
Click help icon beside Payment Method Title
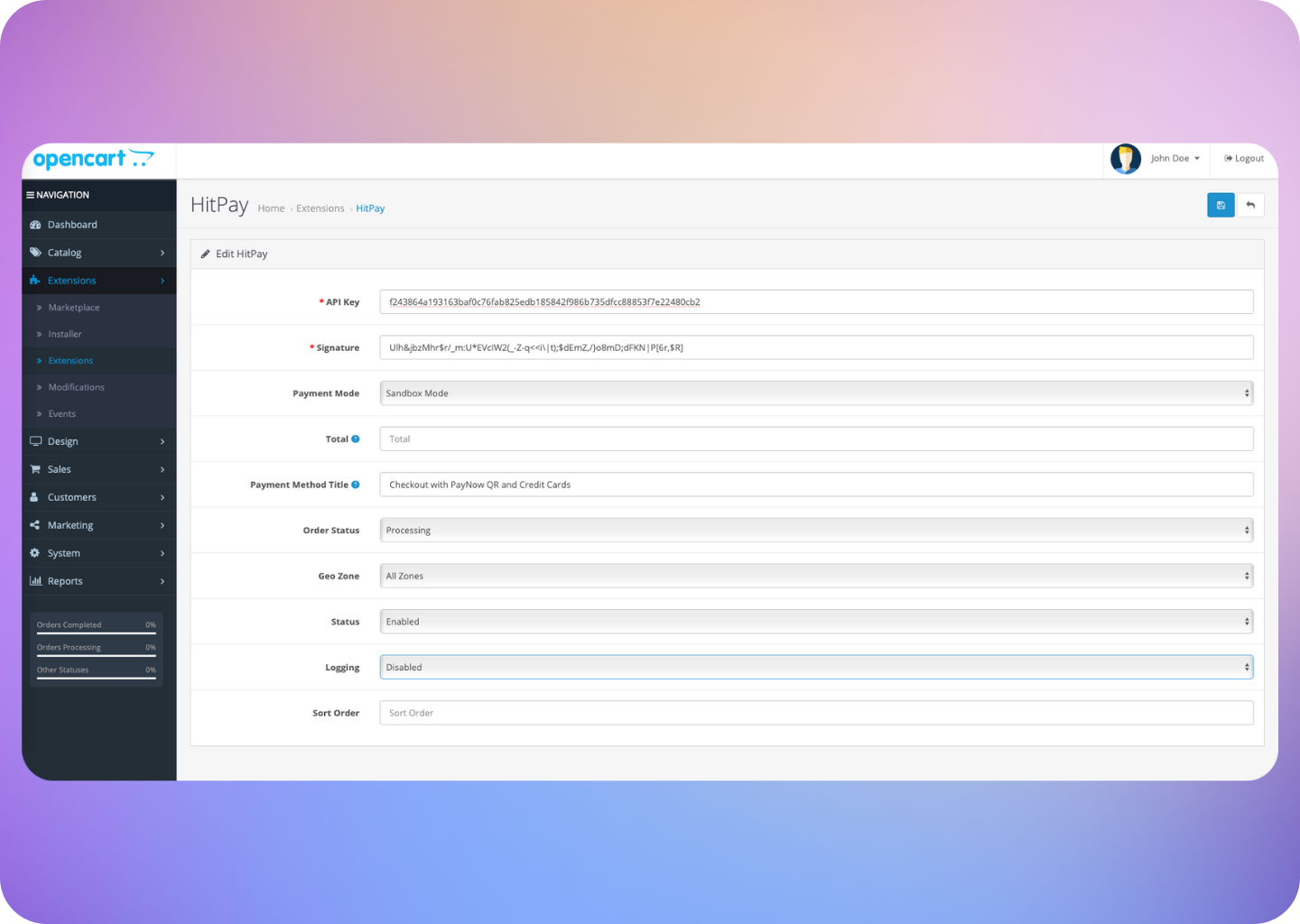point(356,485)
